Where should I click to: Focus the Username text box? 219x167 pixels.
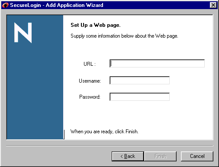pyautogui.click(x=139, y=80)
